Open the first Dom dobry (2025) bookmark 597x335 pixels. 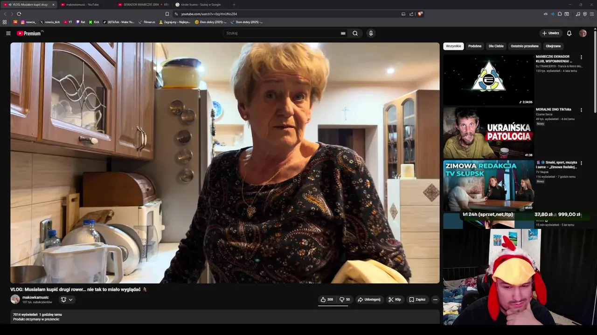tap(210, 22)
